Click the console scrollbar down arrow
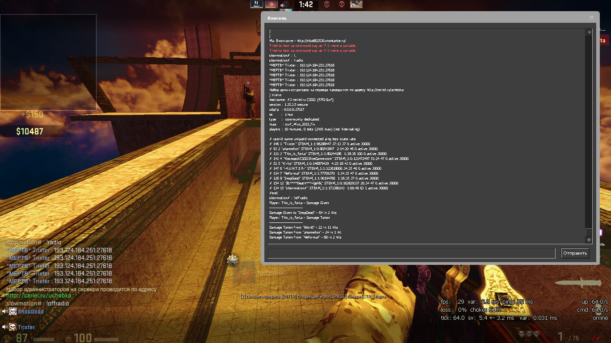The width and height of the screenshot is (611, 343). pyautogui.click(x=589, y=240)
